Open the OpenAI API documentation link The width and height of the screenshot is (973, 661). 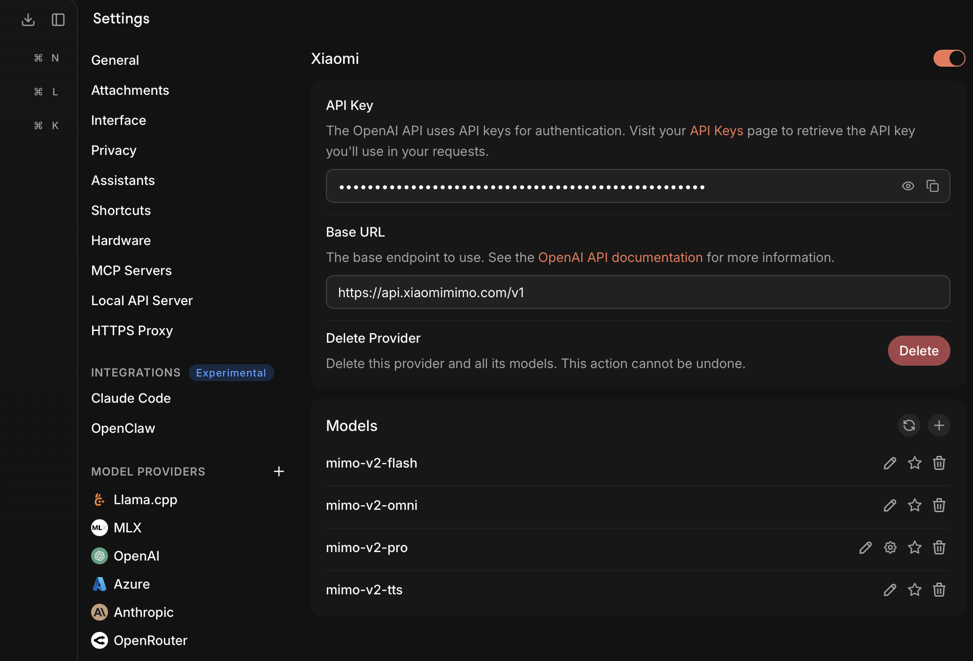point(620,257)
